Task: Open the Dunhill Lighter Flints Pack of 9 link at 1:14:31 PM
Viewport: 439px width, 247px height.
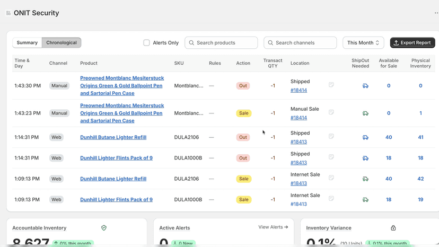Action: [116, 158]
